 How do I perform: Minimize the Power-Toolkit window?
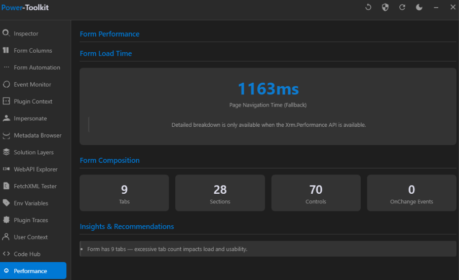pos(436,7)
